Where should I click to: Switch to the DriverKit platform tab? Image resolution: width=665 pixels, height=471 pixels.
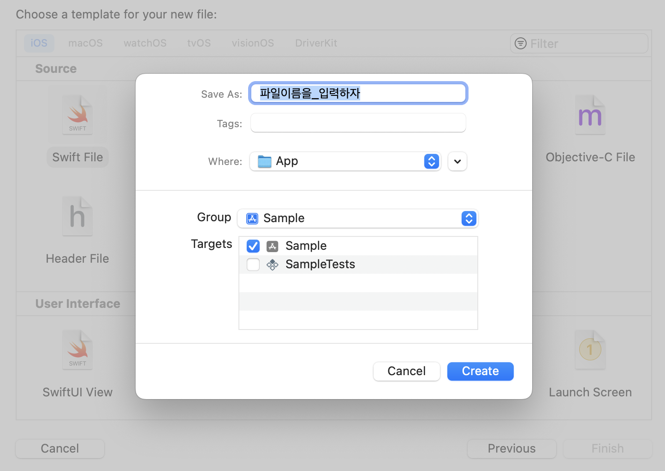tap(316, 43)
